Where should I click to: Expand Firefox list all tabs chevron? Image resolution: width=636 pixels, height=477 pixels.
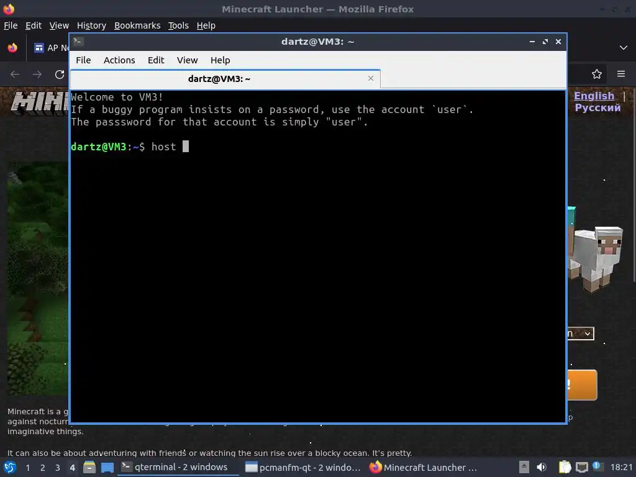point(624,48)
